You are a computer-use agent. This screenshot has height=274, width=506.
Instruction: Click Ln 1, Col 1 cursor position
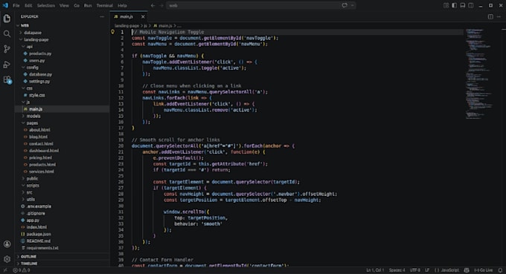point(375,270)
